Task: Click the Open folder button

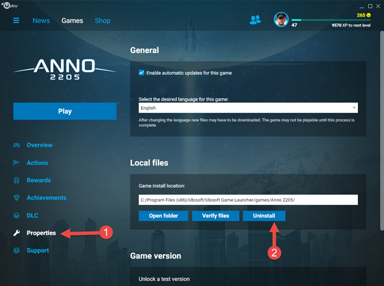Action: 164,216
